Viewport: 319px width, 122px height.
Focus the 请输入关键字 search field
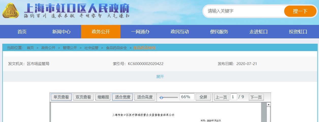pos(244,11)
